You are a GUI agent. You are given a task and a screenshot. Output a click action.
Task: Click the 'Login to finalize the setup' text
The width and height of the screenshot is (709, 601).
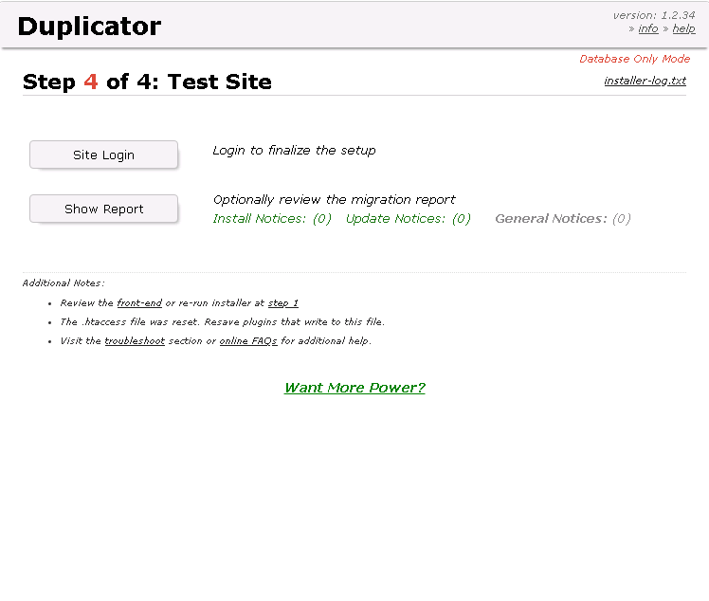(294, 151)
